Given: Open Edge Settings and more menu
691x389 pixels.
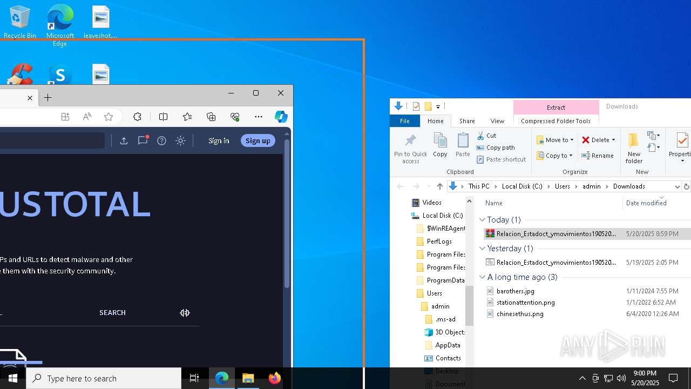Looking at the screenshot, I should pyautogui.click(x=259, y=117).
